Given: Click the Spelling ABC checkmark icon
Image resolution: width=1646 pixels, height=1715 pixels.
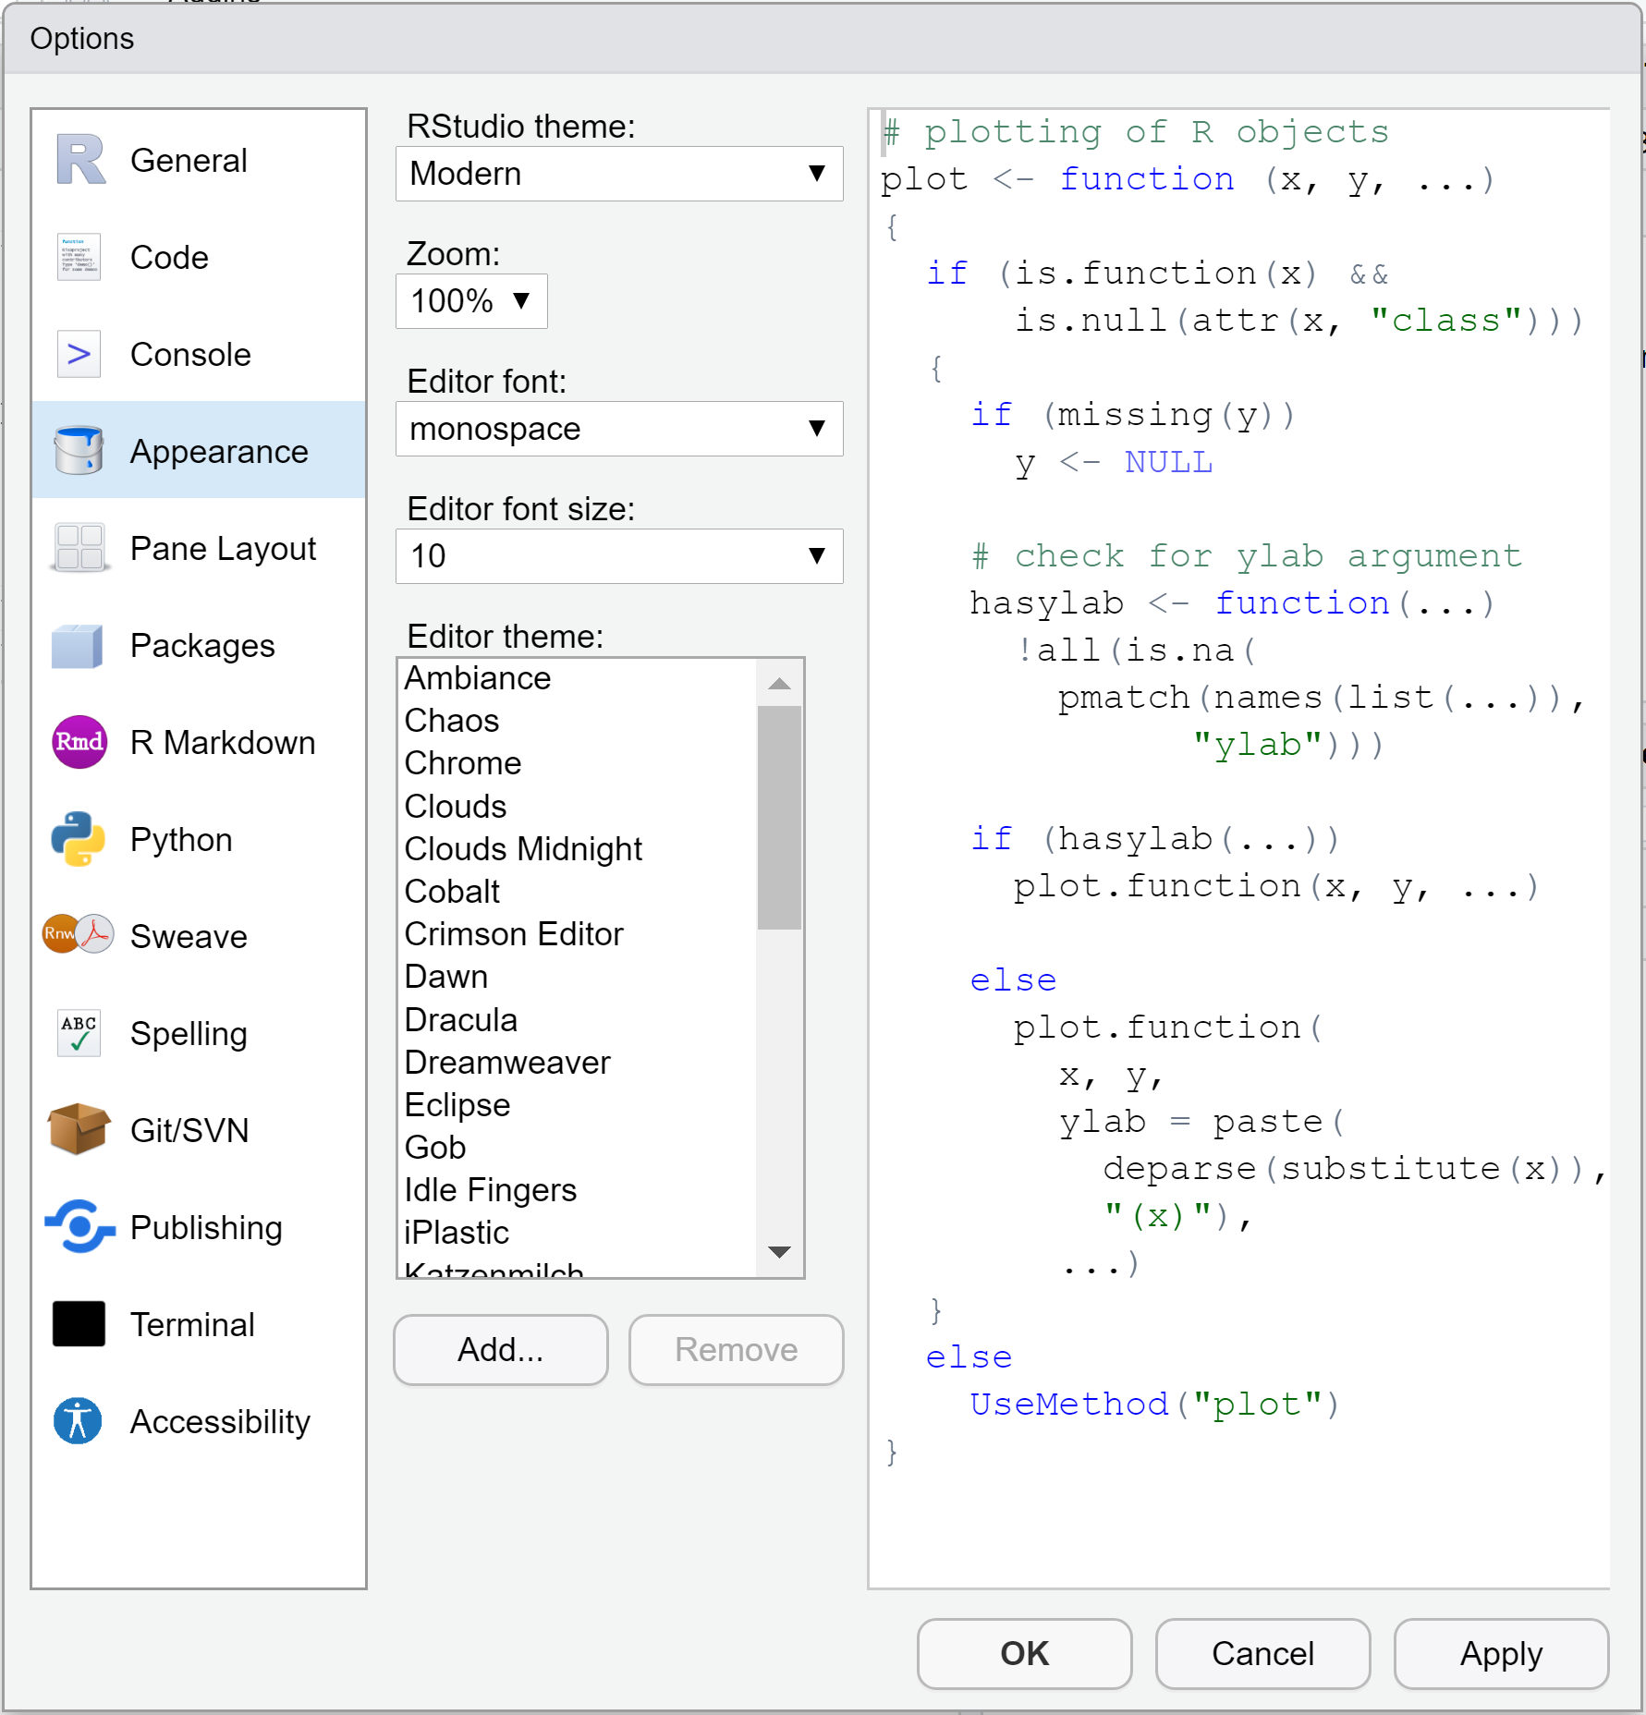Looking at the screenshot, I should click(x=79, y=1033).
